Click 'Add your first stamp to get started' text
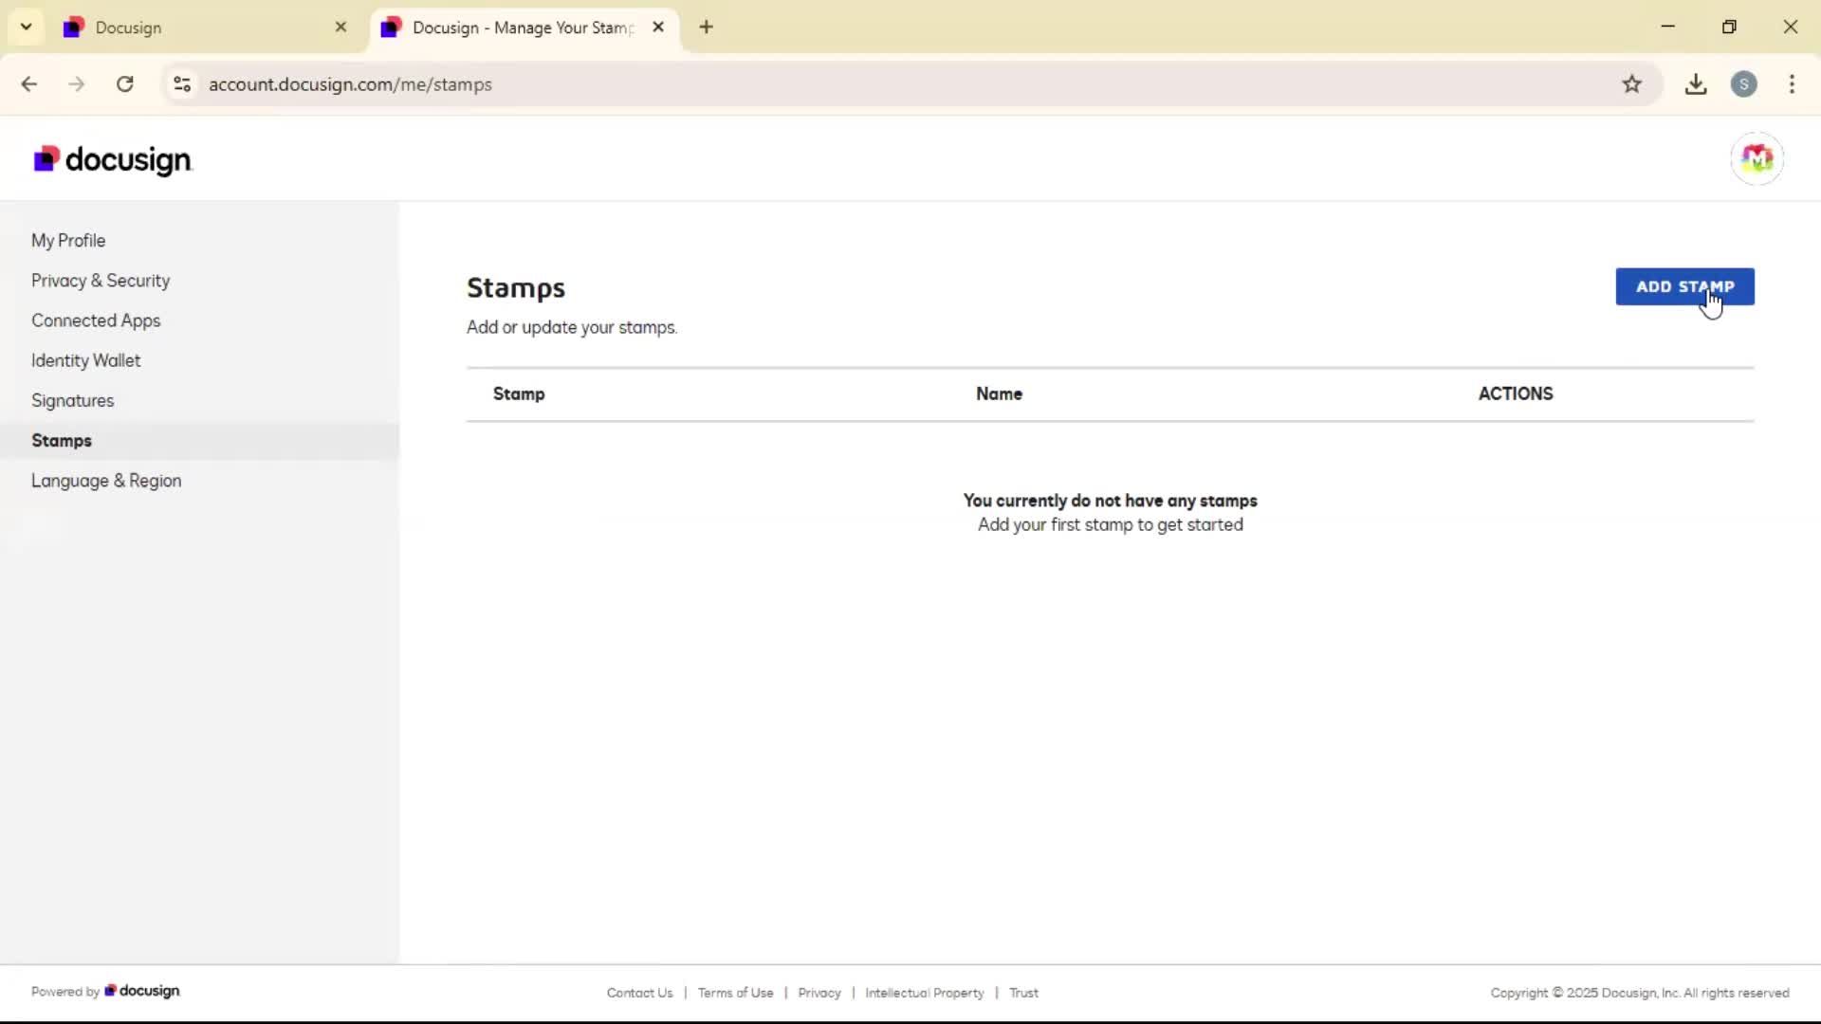The width and height of the screenshot is (1821, 1024). (1111, 524)
